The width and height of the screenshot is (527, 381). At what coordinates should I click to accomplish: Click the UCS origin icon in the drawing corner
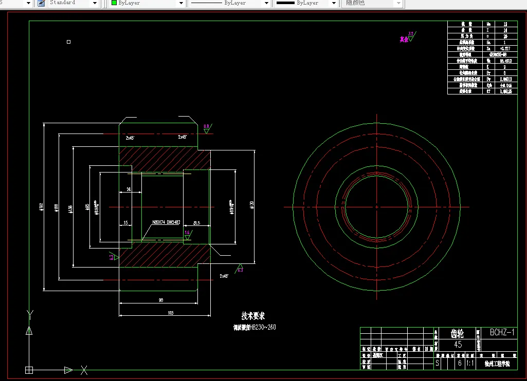pyautogui.click(x=29, y=370)
